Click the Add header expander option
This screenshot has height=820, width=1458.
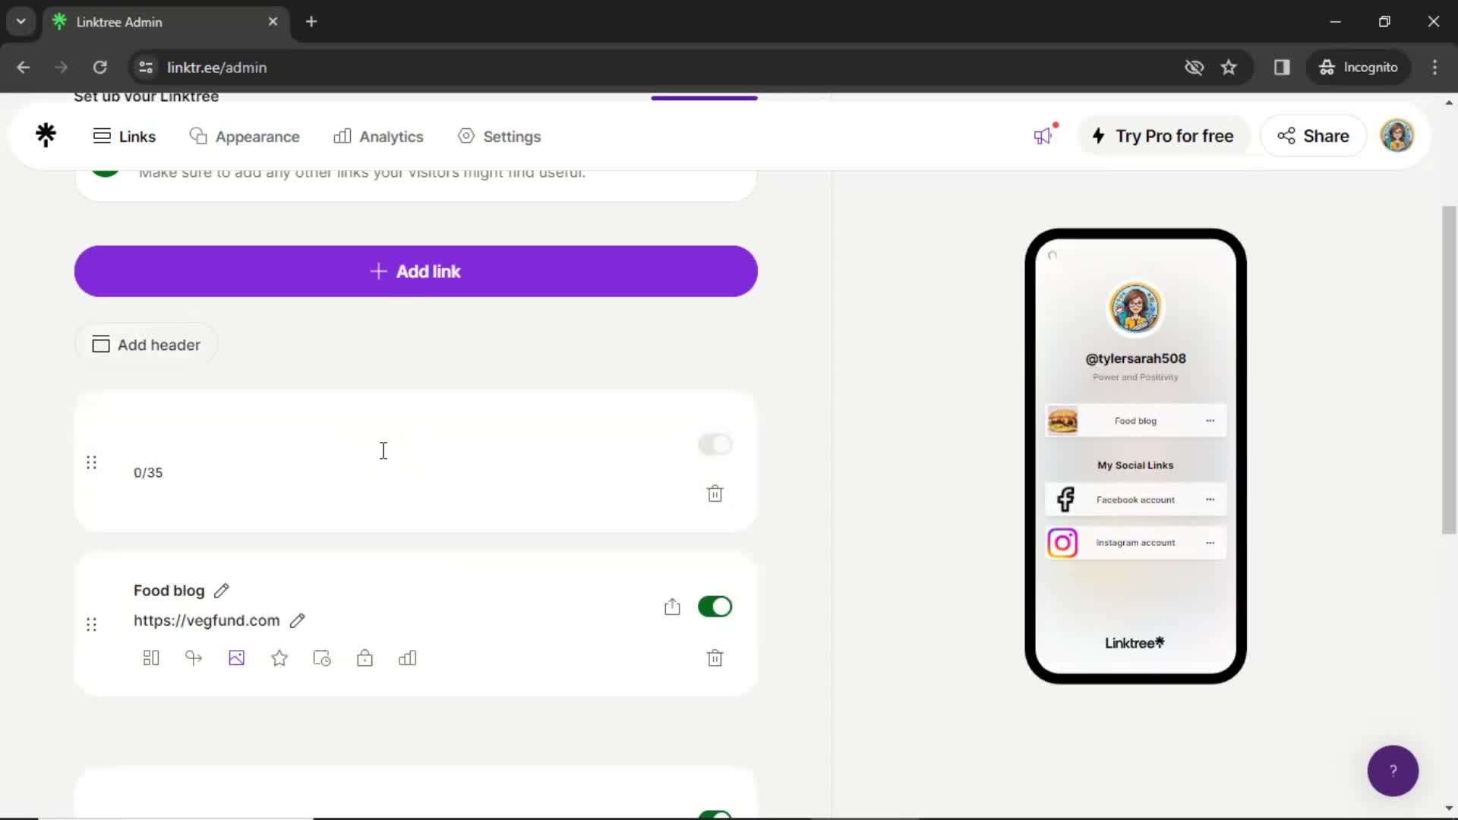click(147, 345)
